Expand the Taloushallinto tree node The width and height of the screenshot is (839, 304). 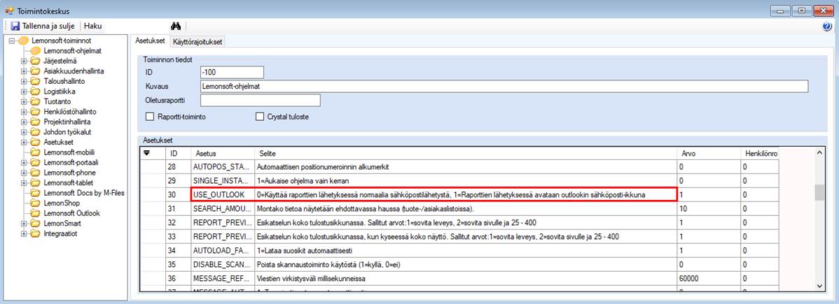(24, 81)
